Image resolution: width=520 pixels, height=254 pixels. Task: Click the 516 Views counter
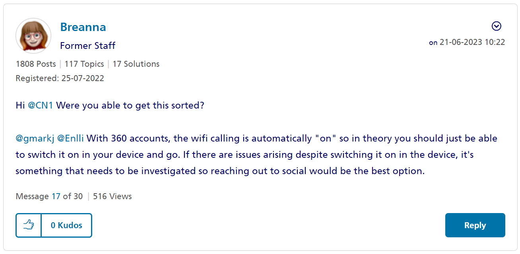coord(113,196)
